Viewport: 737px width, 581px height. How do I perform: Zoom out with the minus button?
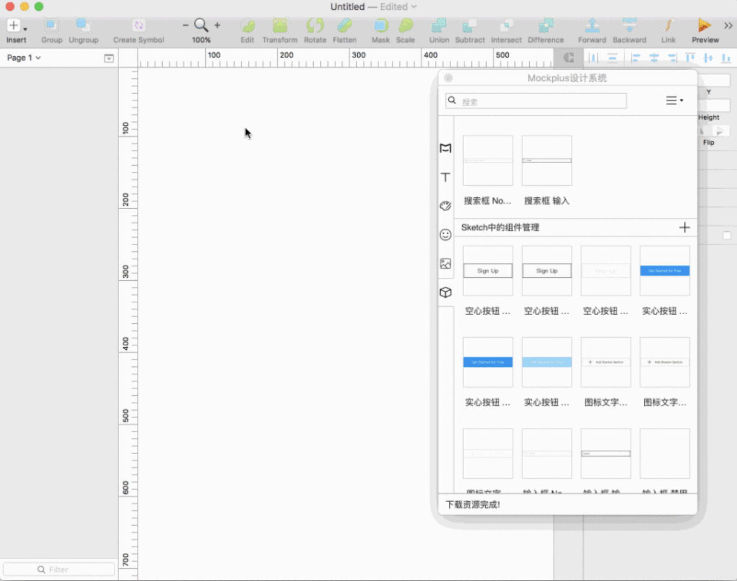[185, 25]
